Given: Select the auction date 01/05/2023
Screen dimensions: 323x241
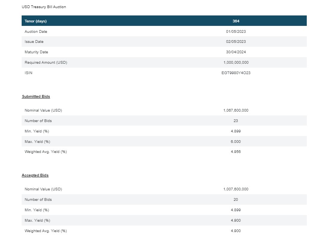Looking at the screenshot, I should (236, 32).
